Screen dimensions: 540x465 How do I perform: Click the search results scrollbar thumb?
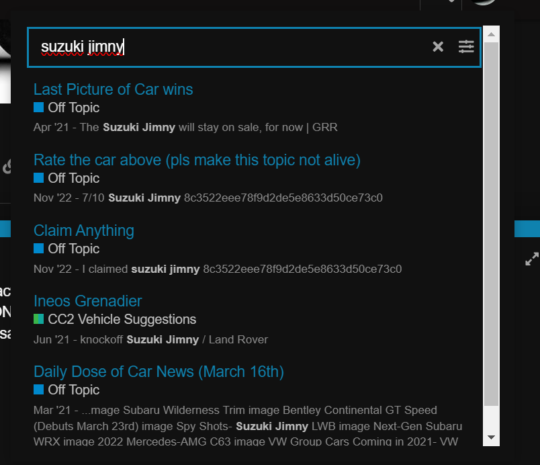pyautogui.click(x=491, y=222)
